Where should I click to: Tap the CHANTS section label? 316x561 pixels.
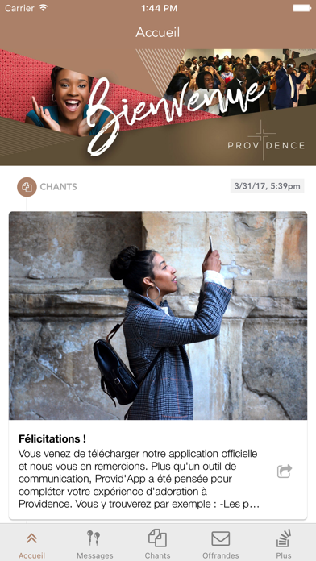tap(58, 187)
